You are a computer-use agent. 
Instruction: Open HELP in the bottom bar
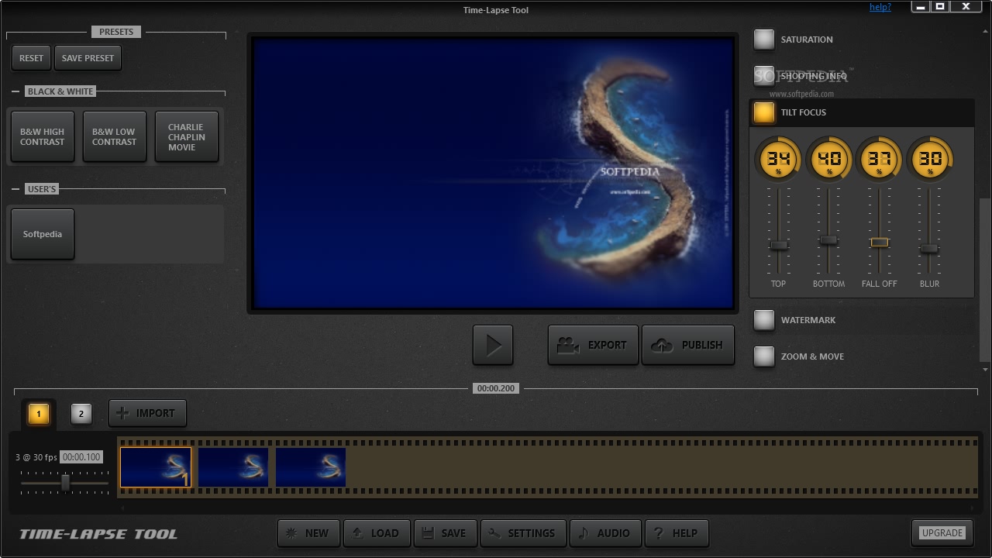point(676,533)
